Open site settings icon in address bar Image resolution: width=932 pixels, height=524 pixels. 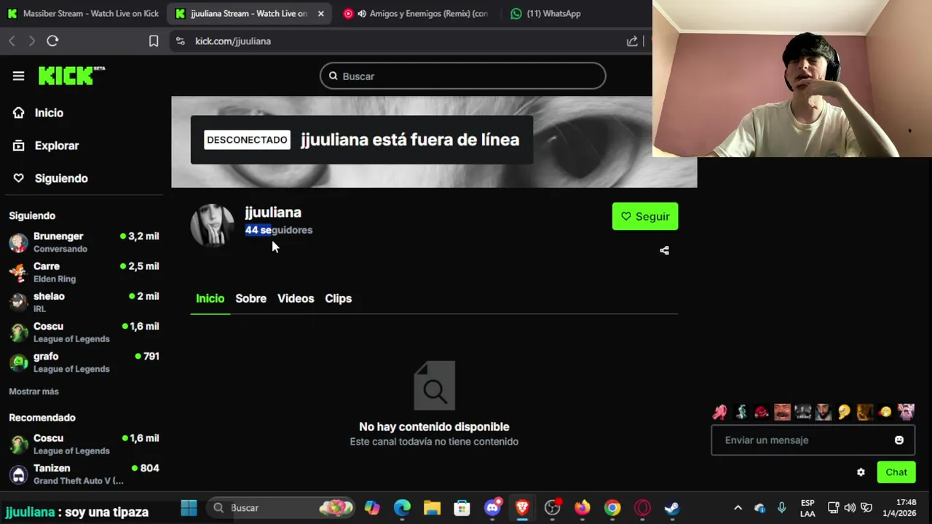coord(180,41)
